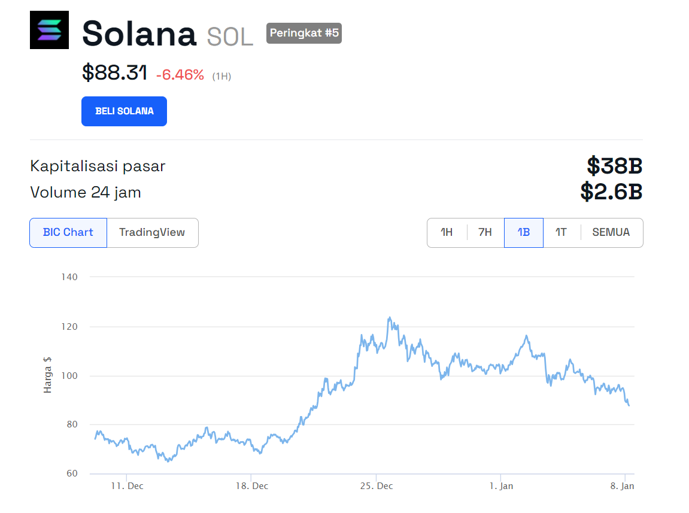Click the $2.6B 24-hour volume value

[611, 192]
